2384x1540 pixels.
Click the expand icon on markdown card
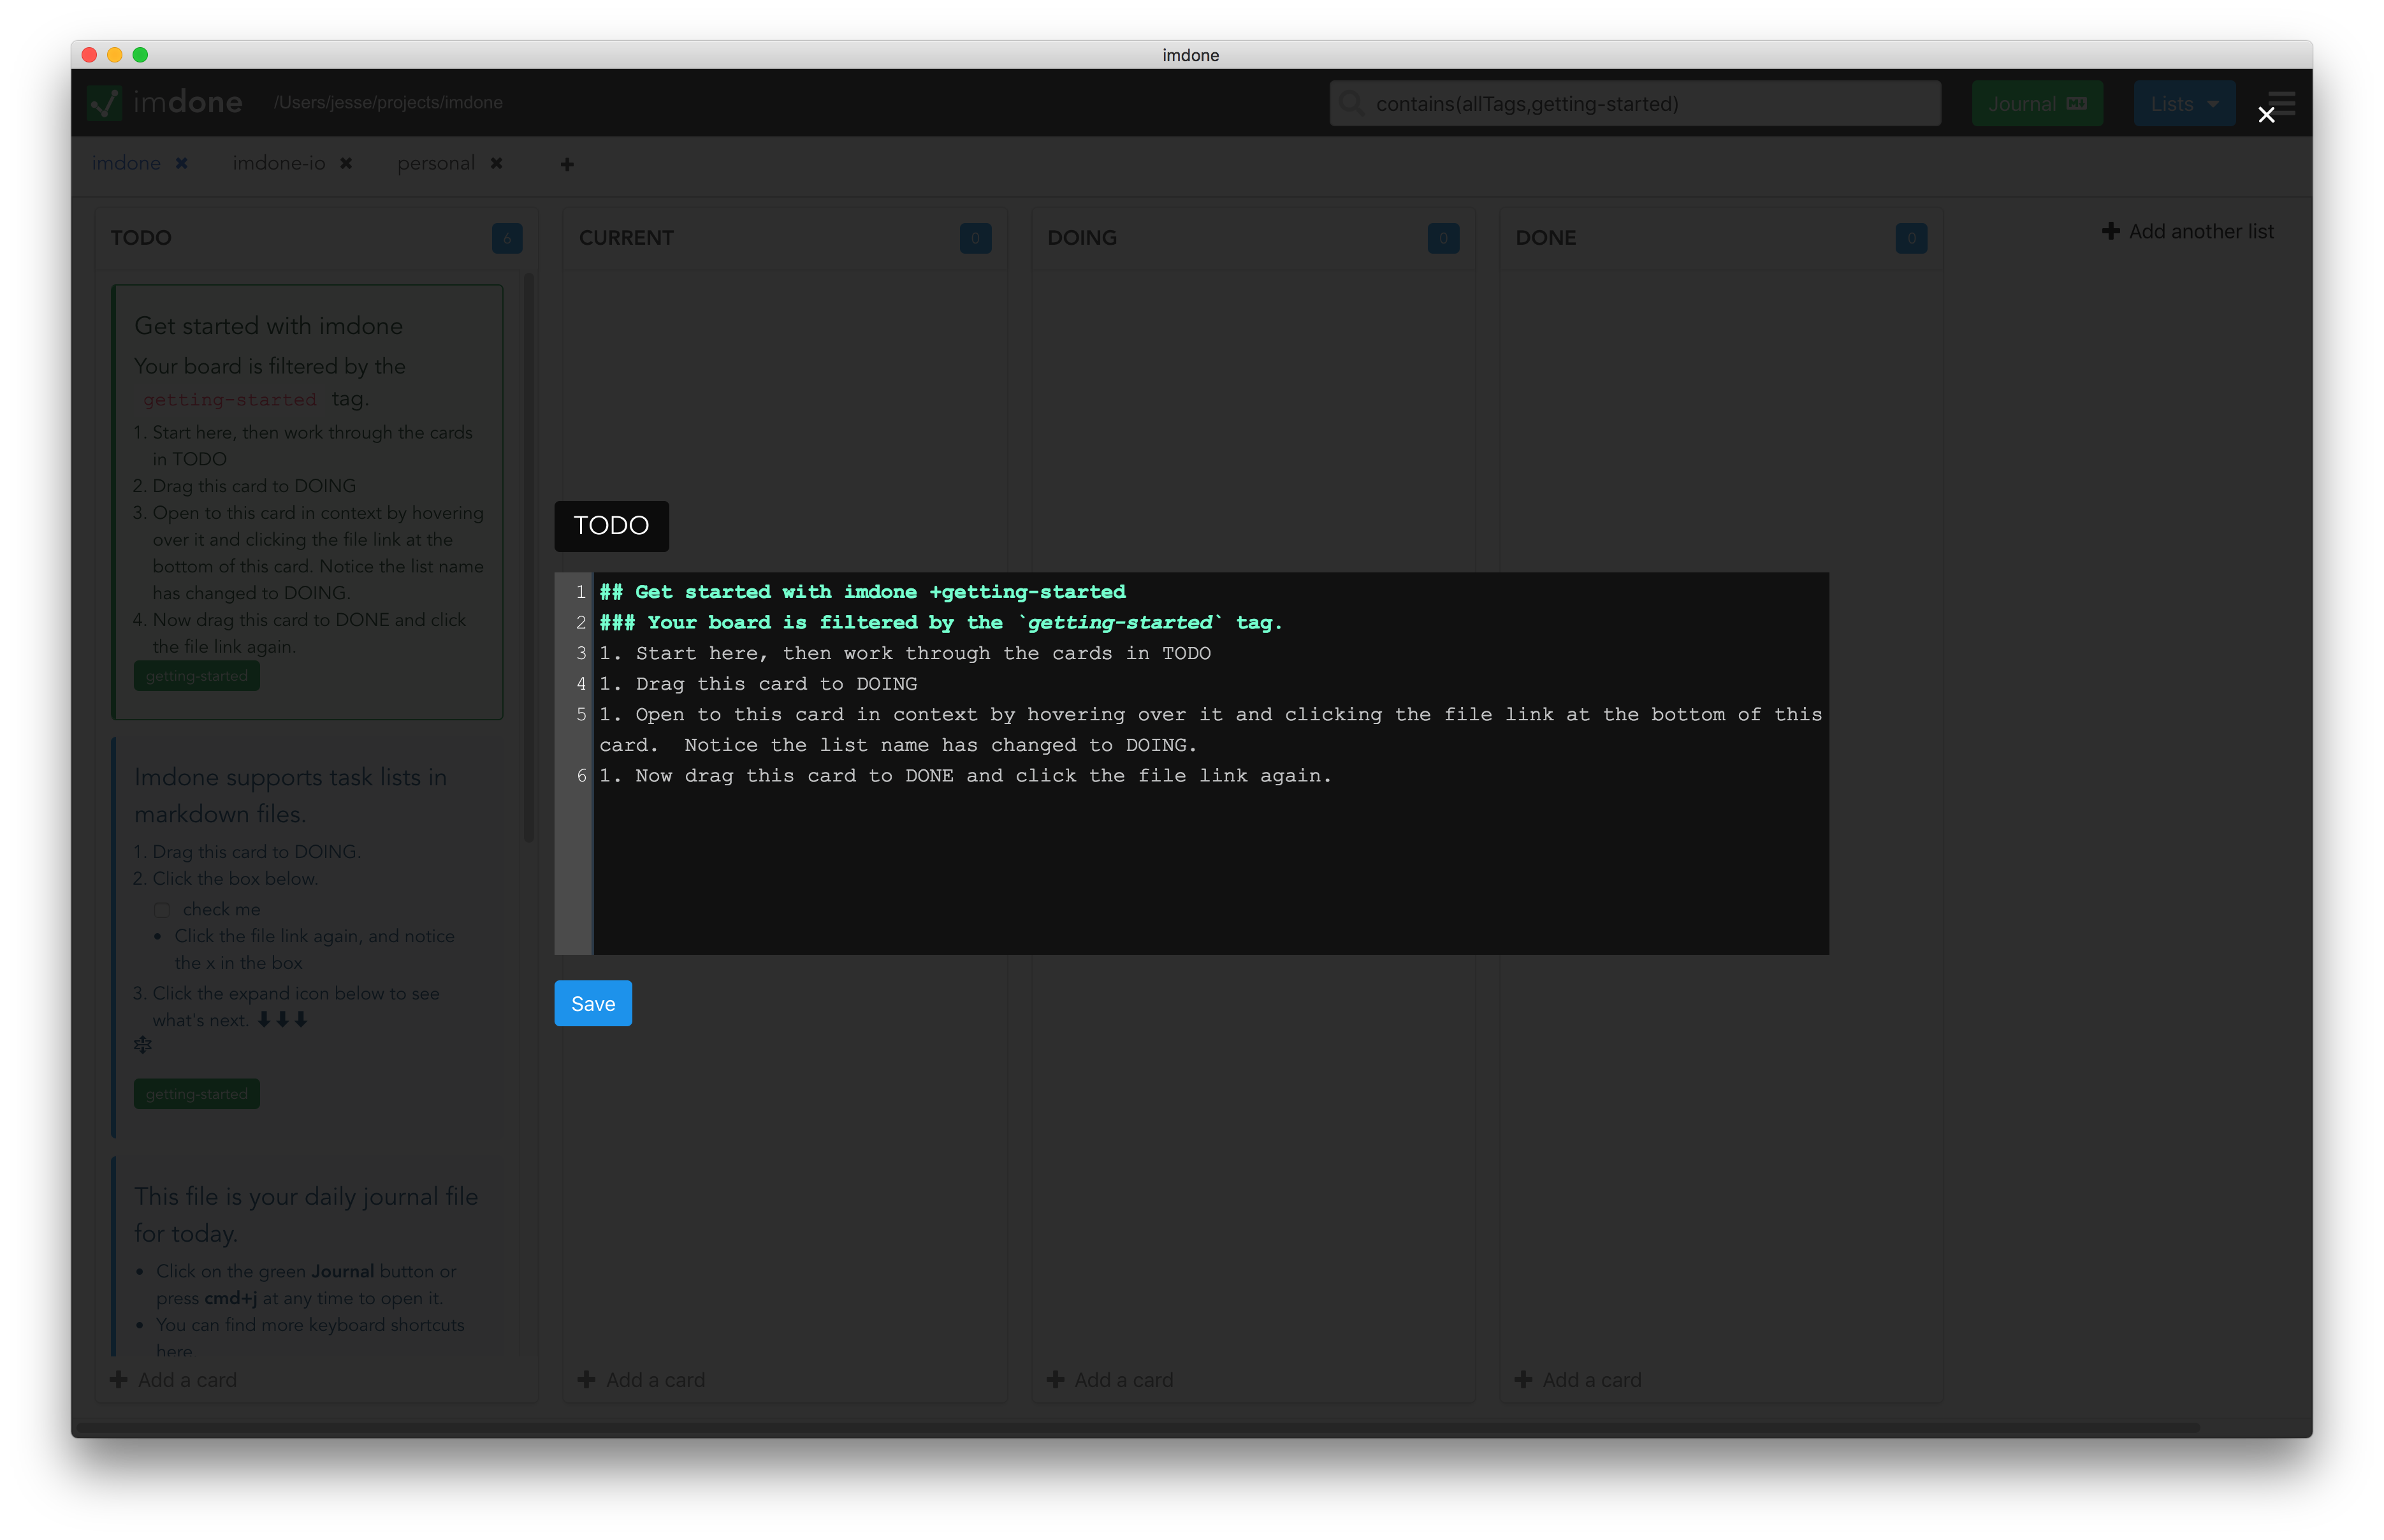click(143, 1045)
